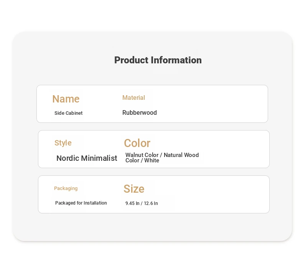The width and height of the screenshot is (303, 261).
Task: Select the Name label
Action: pos(66,99)
